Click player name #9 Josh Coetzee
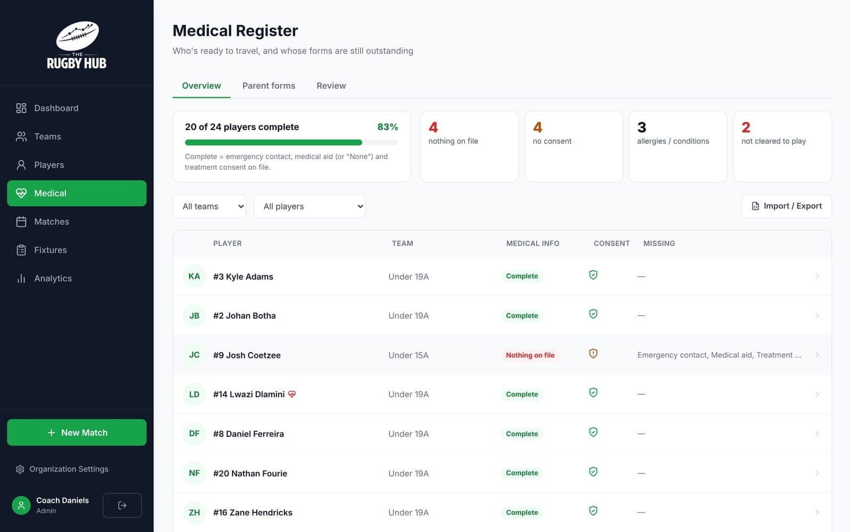Screen dimensions: 851x532 (247, 355)
